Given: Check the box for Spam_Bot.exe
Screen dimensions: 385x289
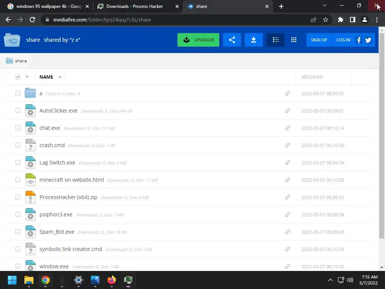Looking at the screenshot, I should pos(18,232).
